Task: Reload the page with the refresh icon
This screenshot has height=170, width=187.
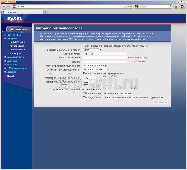Action: 131,7
